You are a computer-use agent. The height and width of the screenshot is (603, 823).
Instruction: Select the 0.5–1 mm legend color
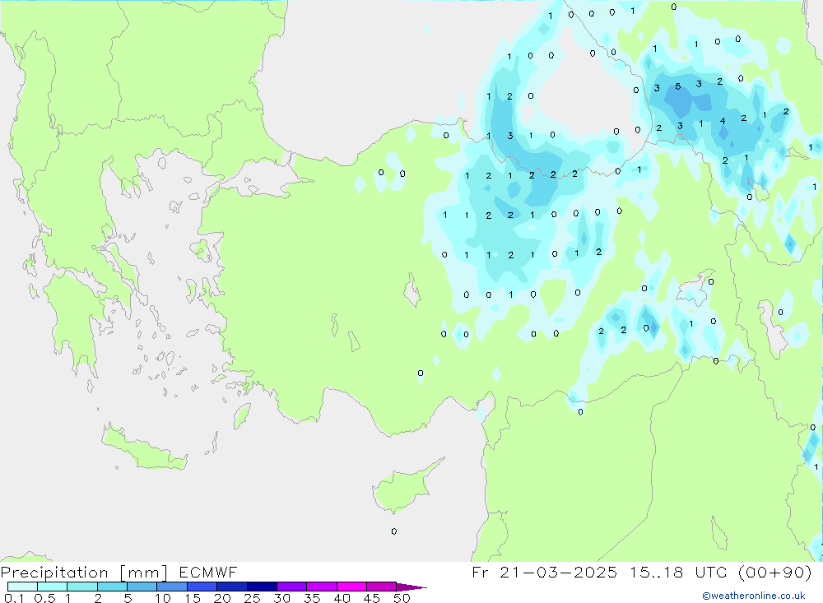click(x=52, y=587)
